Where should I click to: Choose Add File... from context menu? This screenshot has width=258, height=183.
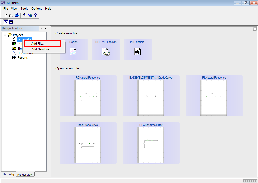coord(43,44)
